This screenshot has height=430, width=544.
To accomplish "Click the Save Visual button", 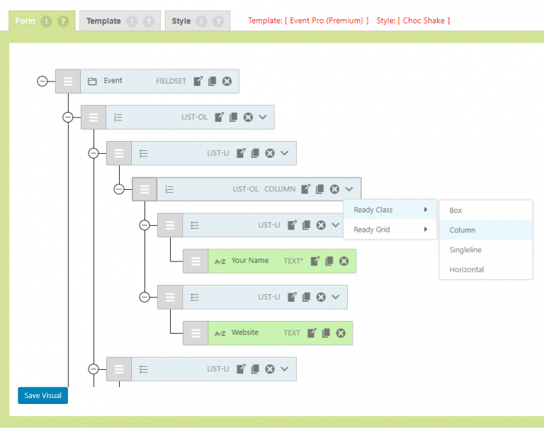I will [42, 395].
